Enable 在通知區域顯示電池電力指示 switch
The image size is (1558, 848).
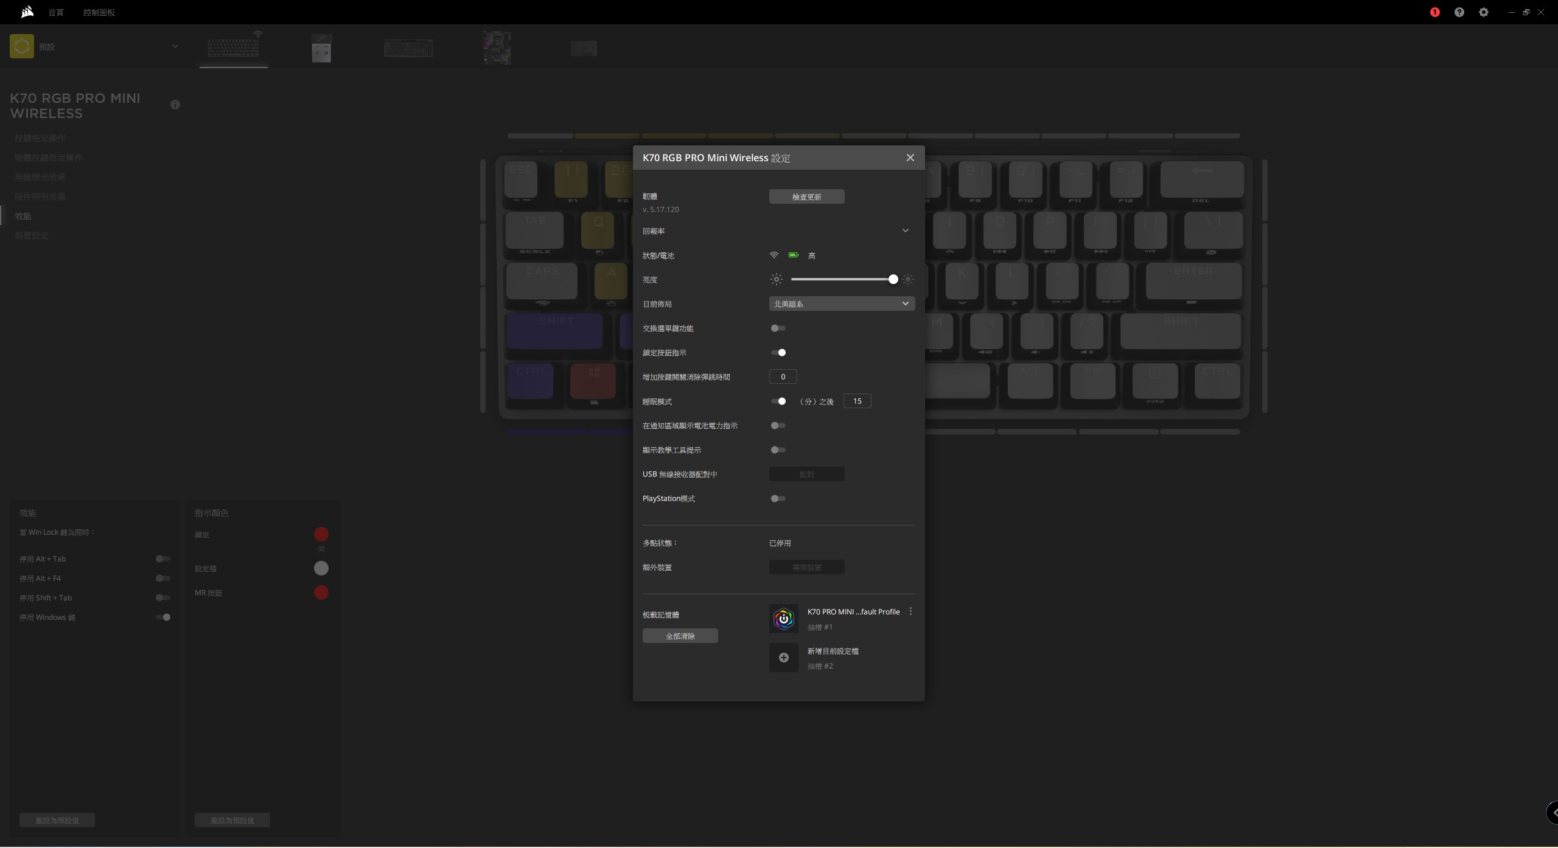[778, 425]
